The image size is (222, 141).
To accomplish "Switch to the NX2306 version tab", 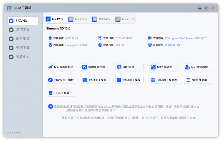I will 78,19.
